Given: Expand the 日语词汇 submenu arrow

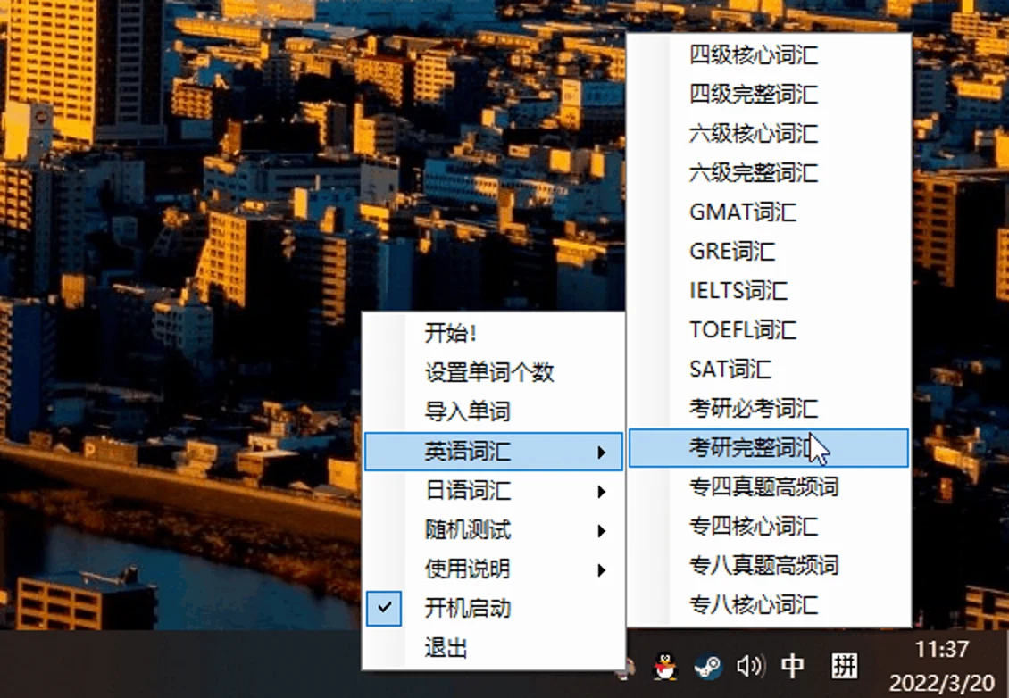Looking at the screenshot, I should tap(601, 492).
